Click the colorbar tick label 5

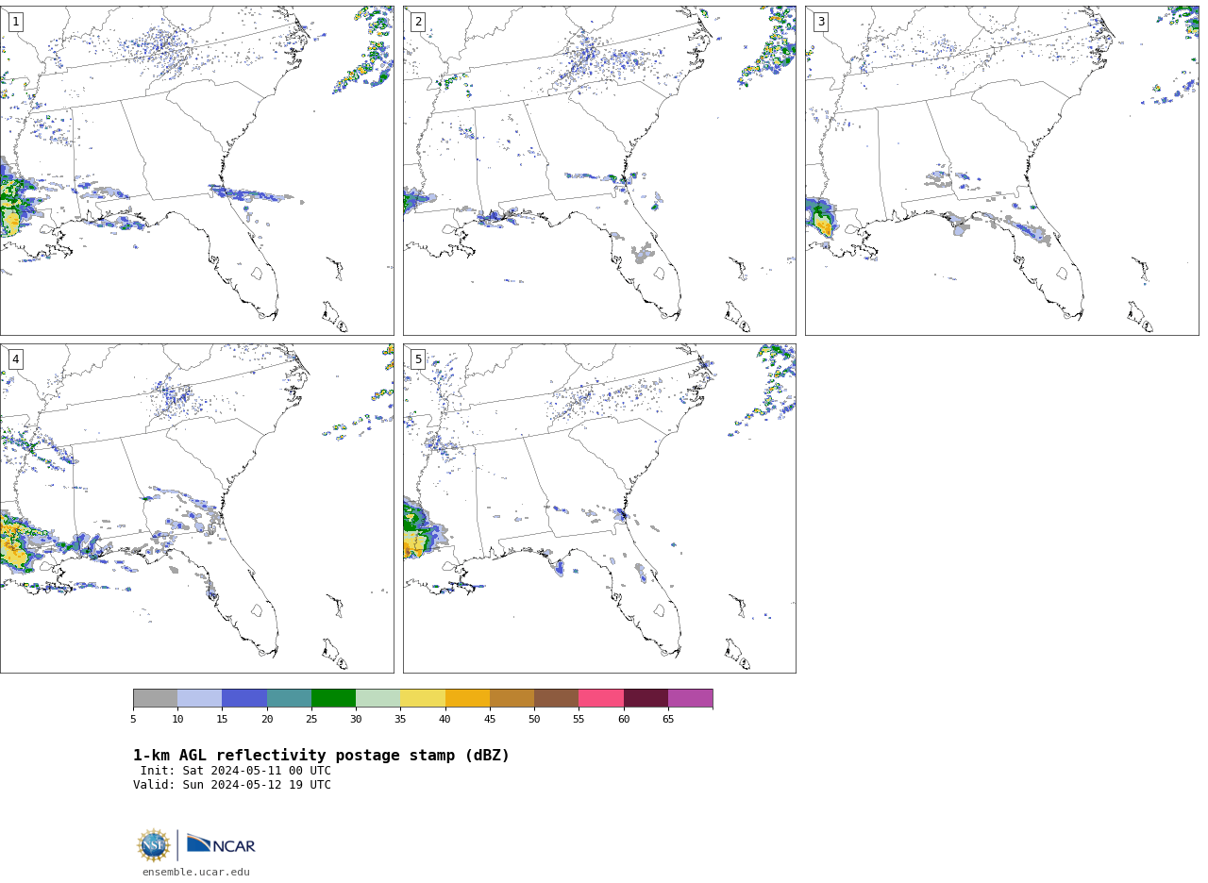(x=133, y=719)
